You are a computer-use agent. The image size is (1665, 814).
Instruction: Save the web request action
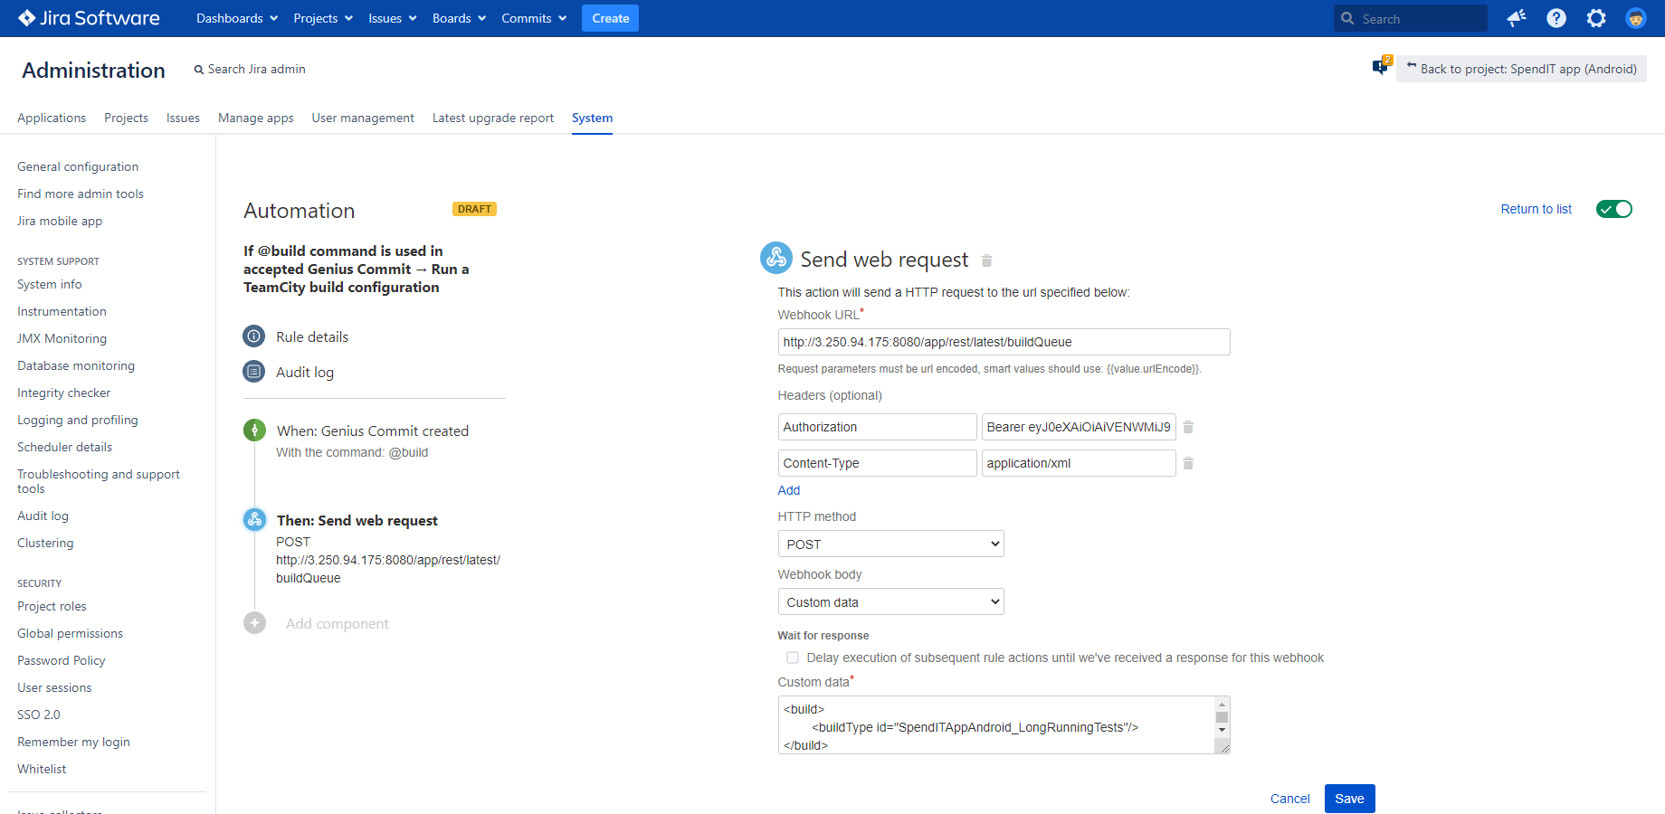click(x=1349, y=799)
